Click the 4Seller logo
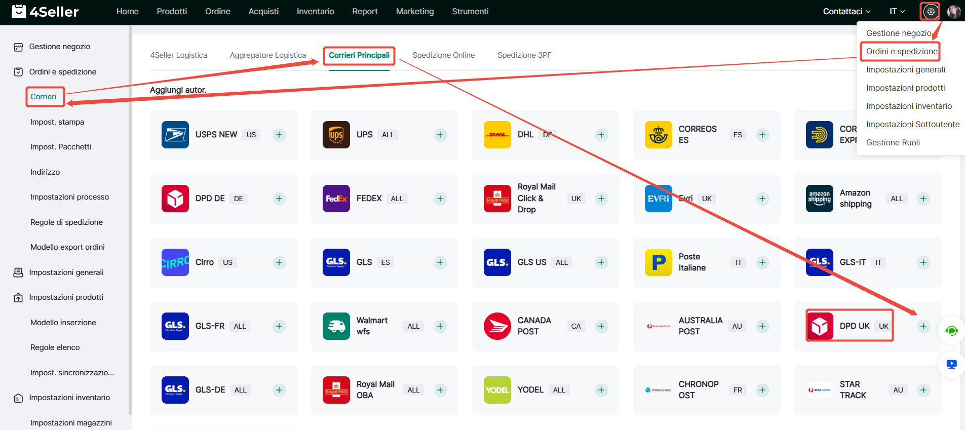The height and width of the screenshot is (430, 965). coord(45,11)
